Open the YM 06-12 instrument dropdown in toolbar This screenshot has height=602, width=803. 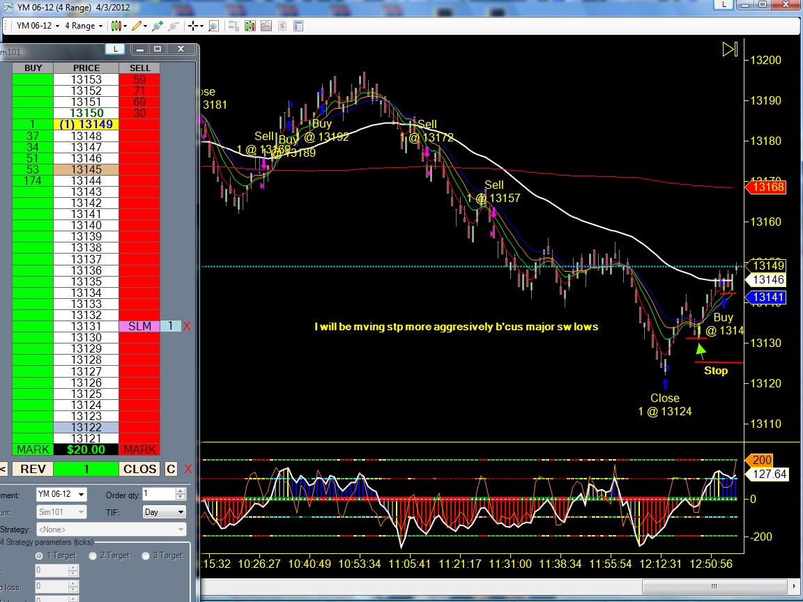click(x=38, y=26)
